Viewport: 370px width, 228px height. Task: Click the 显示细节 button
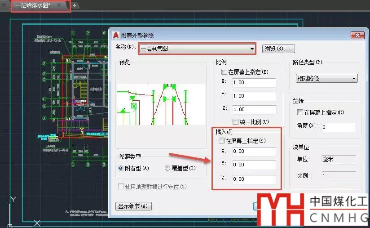134,206
